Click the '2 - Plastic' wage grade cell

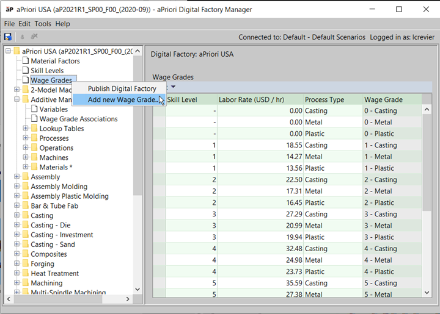tap(392, 202)
